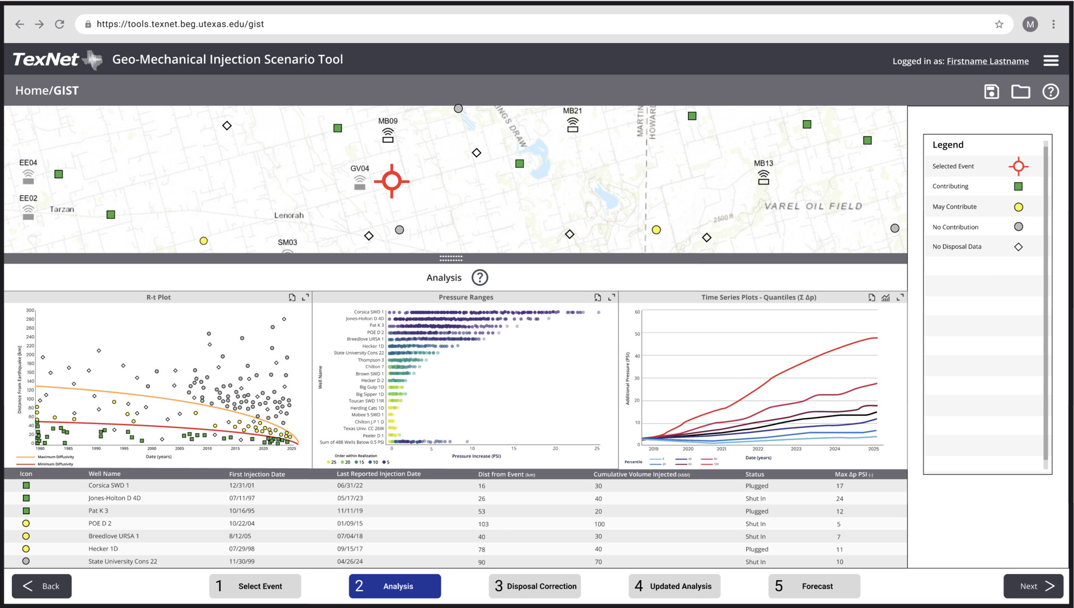Click the Next button
Screen dimensions: 1074x608
pyautogui.click(x=1033, y=586)
